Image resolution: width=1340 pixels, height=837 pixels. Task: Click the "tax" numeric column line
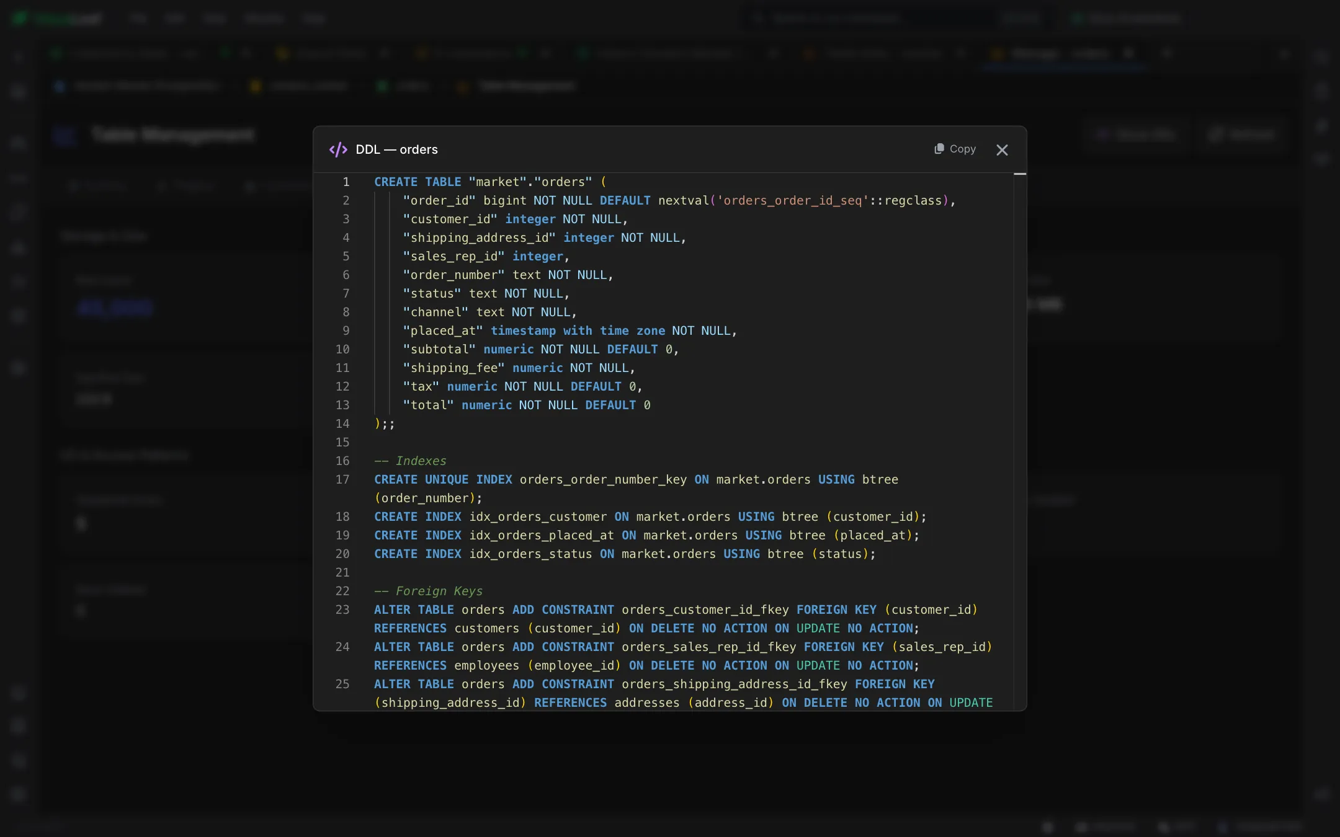522,386
